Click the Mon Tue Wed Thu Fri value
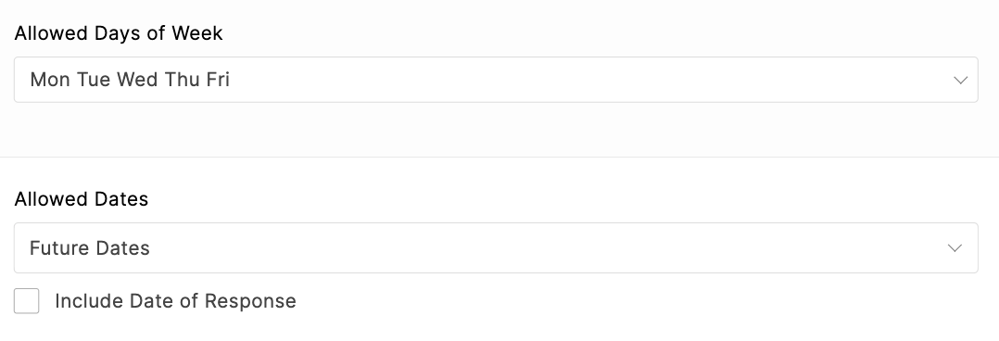The height and width of the screenshot is (341, 999). [x=130, y=80]
